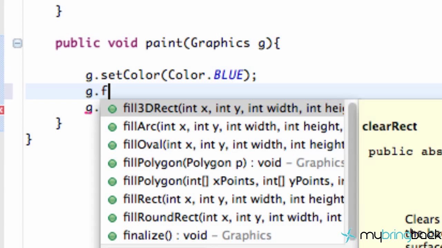The image size is (442, 248).
Task: Click green icon beside finalize() entry
Action: click(x=112, y=236)
